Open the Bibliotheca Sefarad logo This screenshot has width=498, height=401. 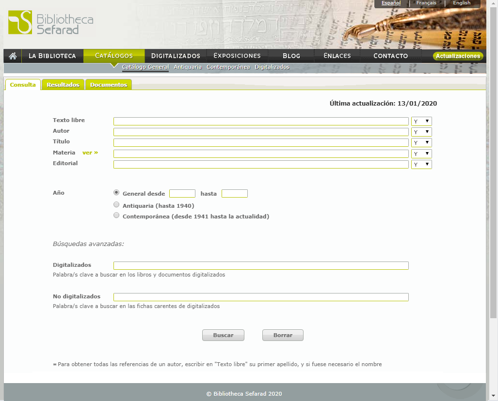pos(51,22)
